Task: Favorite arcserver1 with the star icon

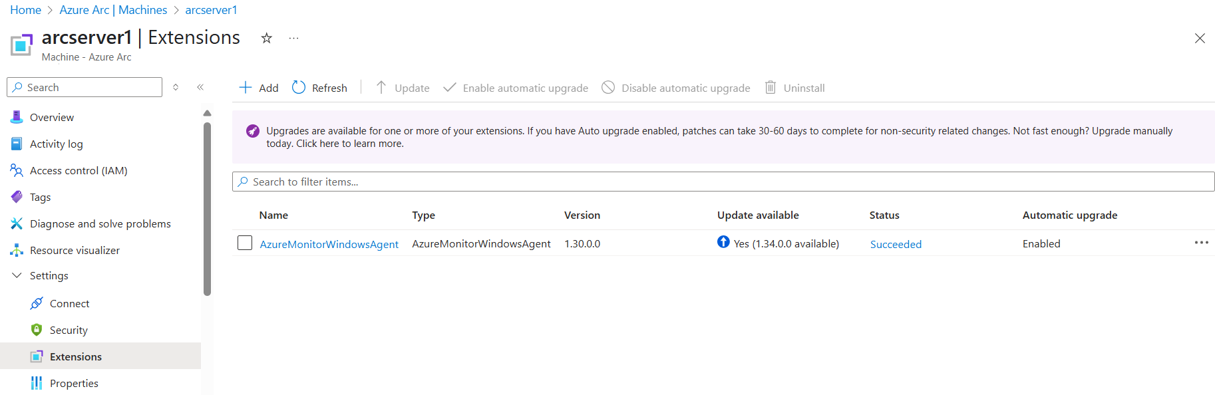Action: click(267, 38)
